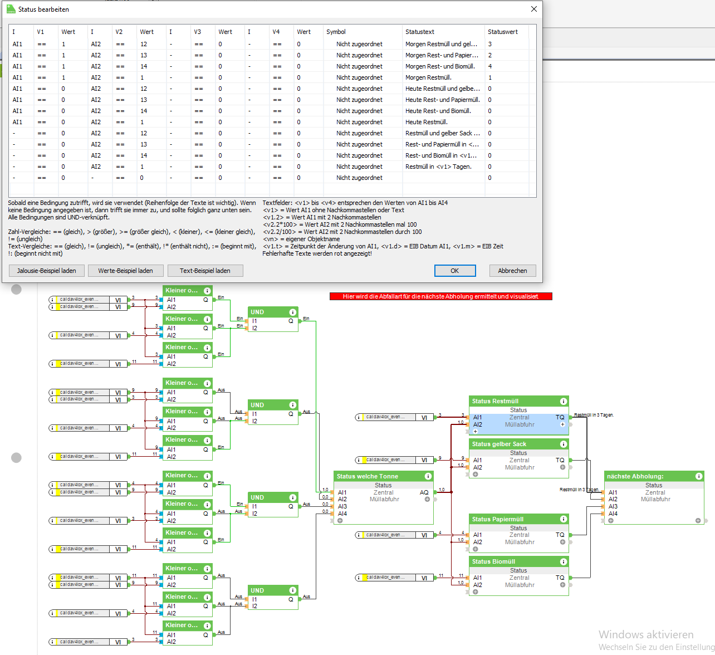The image size is (715, 655).
Task: Select the 'Morgen Restmüll.' status text cell
Action: point(428,77)
